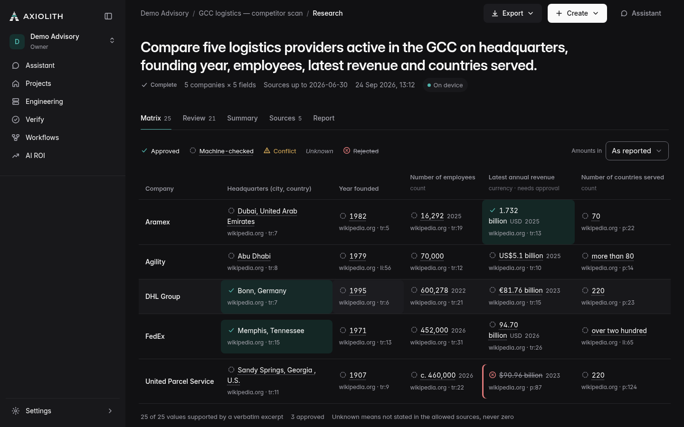Toggle the Conflict status filter

(x=280, y=151)
